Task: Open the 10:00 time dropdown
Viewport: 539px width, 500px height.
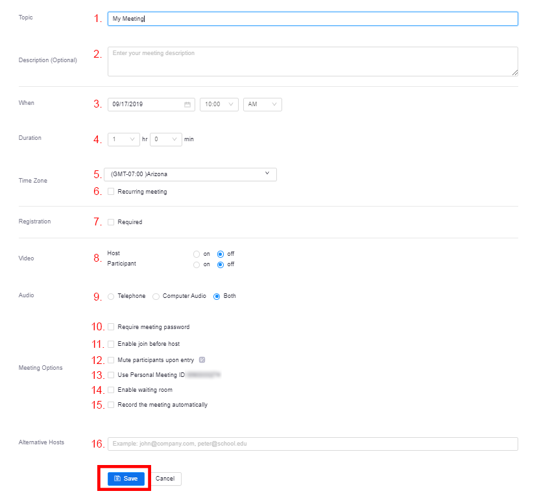Action: (x=219, y=104)
